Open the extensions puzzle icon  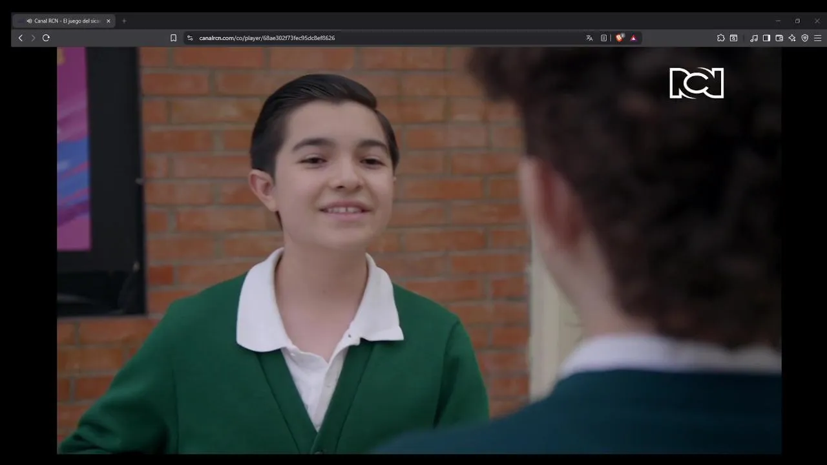(721, 38)
